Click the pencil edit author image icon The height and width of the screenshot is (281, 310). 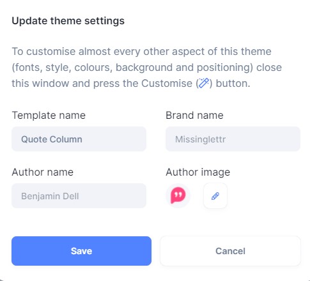tap(215, 195)
